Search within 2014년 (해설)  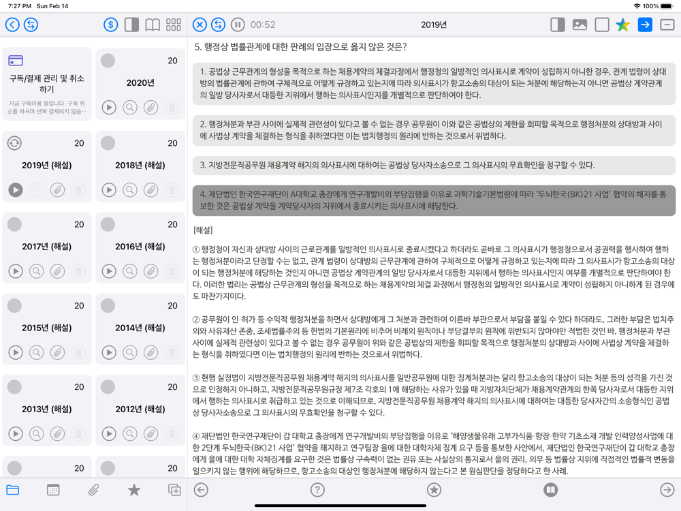pos(130,352)
